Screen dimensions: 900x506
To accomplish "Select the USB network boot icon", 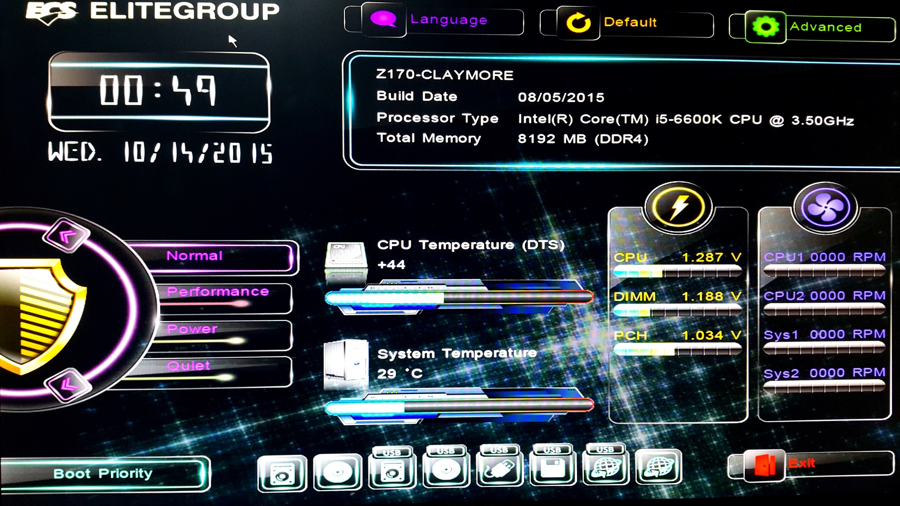I will (x=606, y=464).
